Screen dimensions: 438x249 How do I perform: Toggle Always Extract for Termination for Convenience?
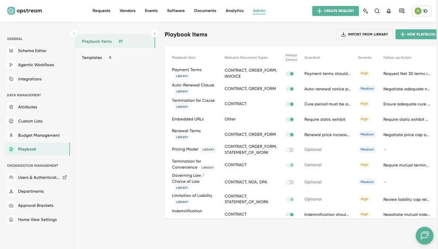290,165
